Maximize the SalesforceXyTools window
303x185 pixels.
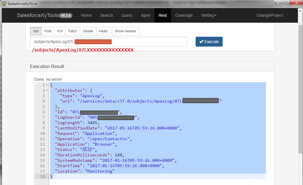(286, 3)
